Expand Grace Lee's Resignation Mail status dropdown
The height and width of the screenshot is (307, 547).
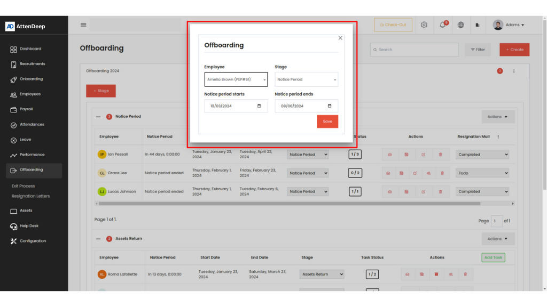(x=482, y=173)
